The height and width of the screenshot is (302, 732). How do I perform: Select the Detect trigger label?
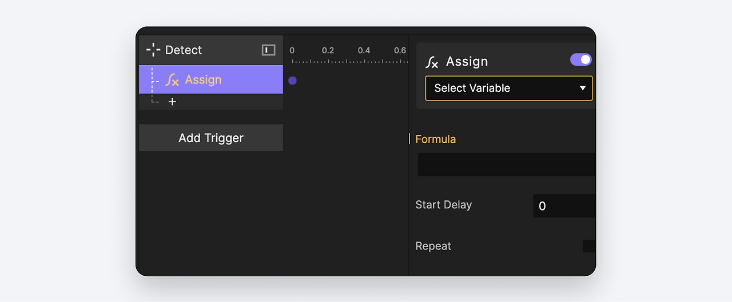[184, 50]
